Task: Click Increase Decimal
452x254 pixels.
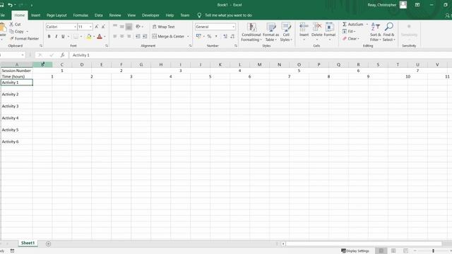Action: (225, 36)
